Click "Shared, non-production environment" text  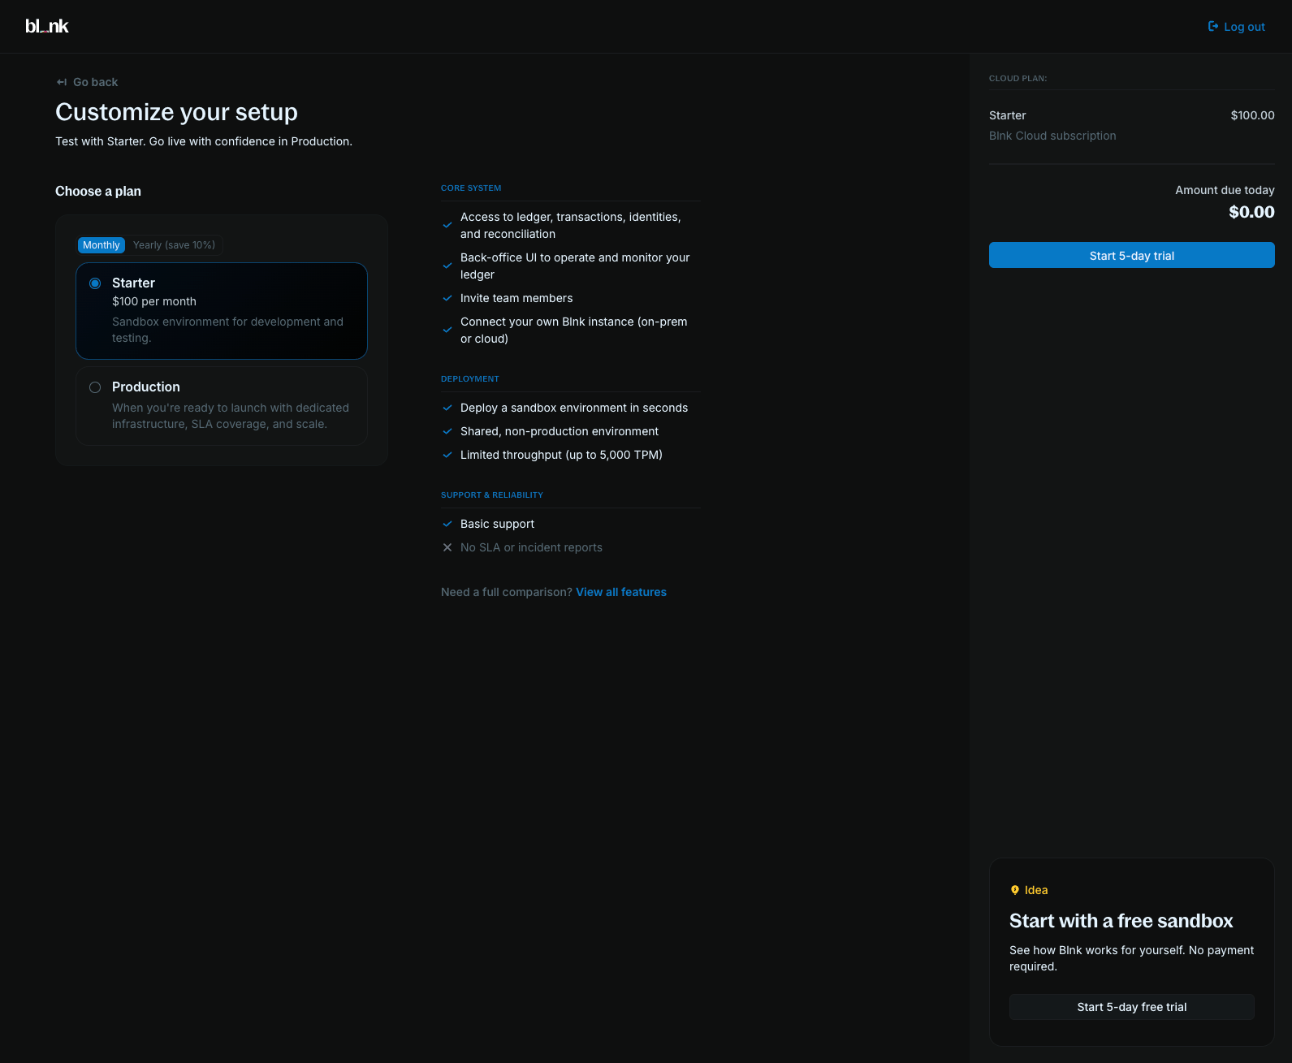pos(560,431)
